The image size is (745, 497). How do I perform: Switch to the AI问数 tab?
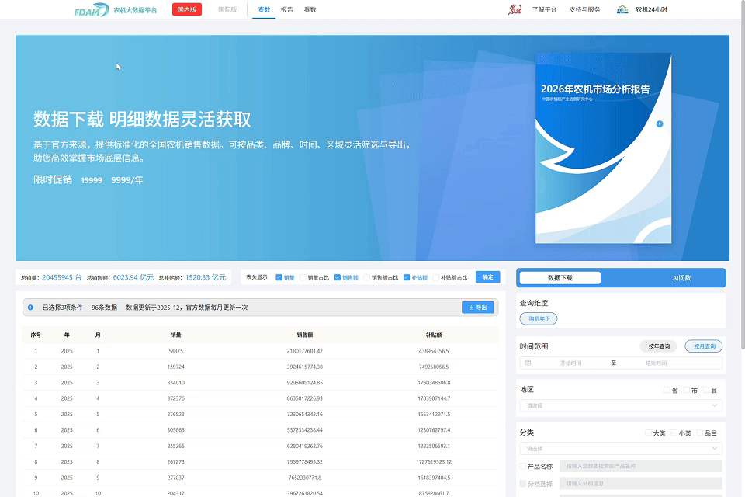681,278
